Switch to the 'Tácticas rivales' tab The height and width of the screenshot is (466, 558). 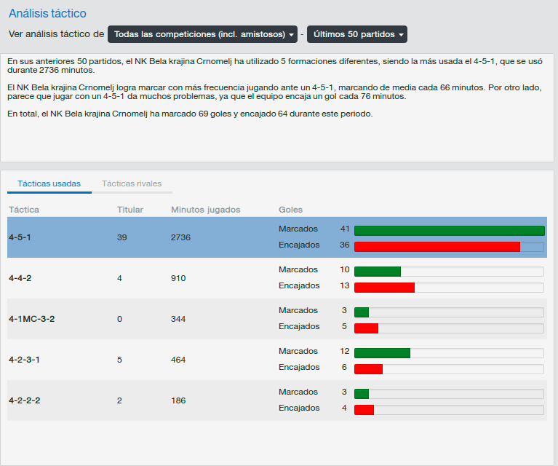point(132,183)
